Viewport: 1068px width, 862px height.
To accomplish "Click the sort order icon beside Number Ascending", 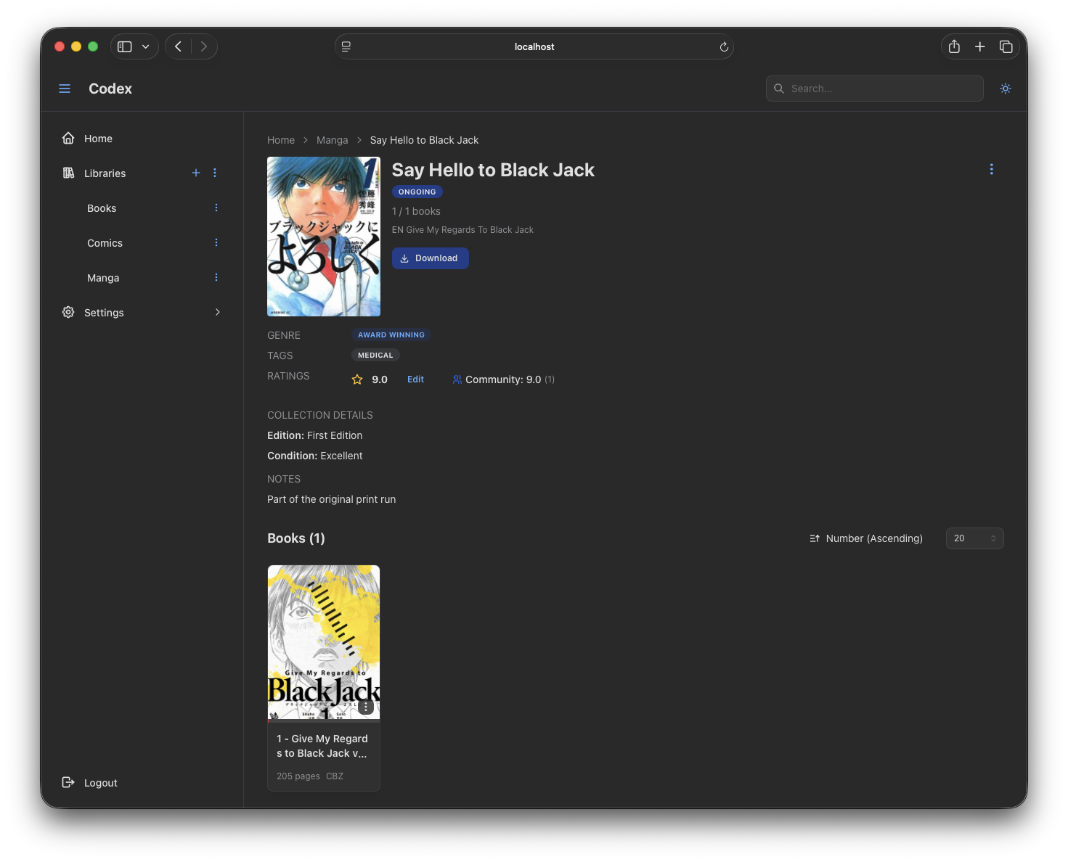I will [813, 538].
